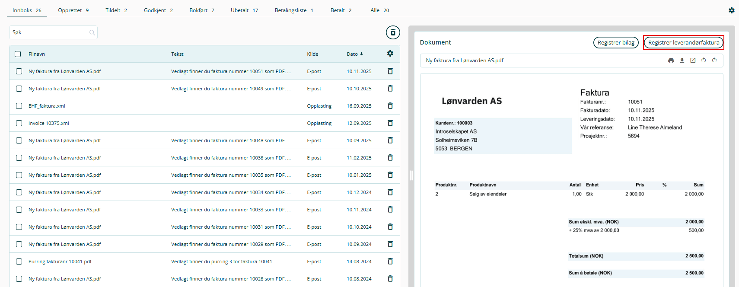Click the Registrer leverandørfaktura button
The height and width of the screenshot is (287, 739).
[x=683, y=42]
